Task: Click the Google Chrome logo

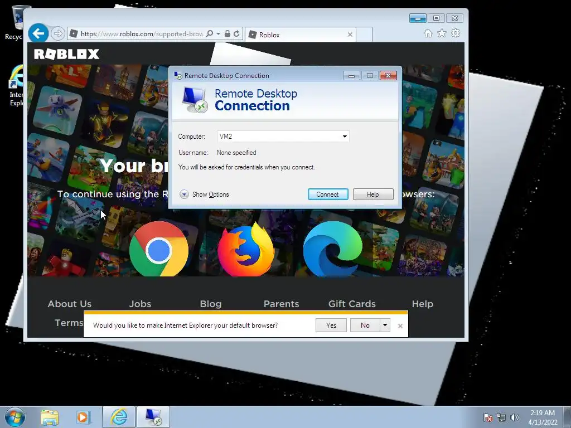Action: [159, 249]
